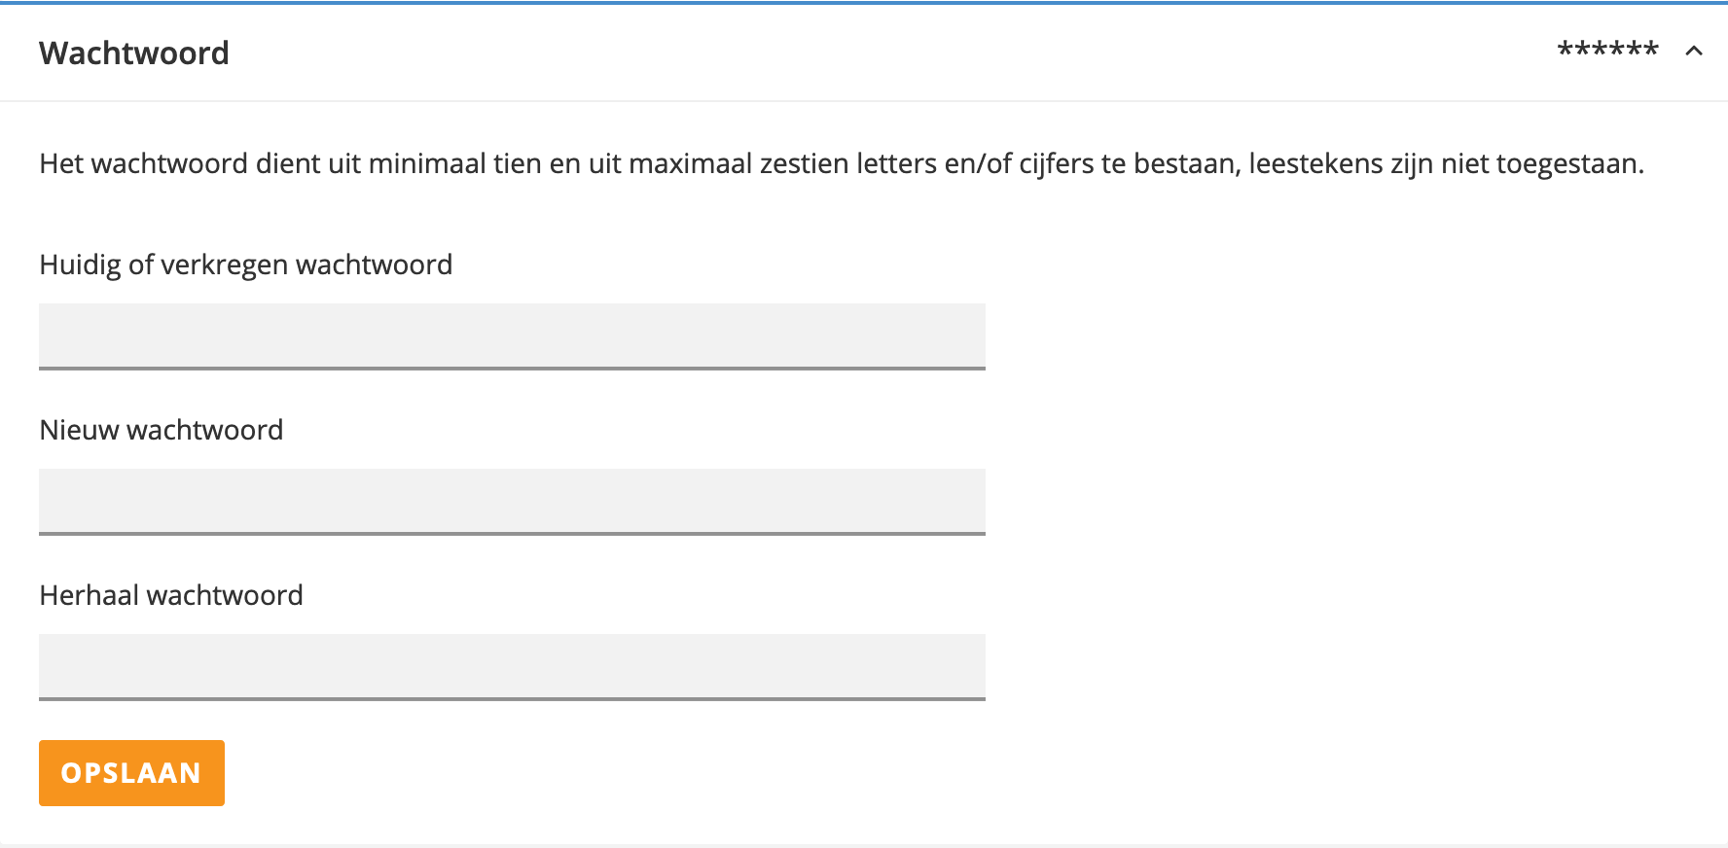Hide the password form using the up arrow
The image size is (1728, 848).
pos(1694,51)
